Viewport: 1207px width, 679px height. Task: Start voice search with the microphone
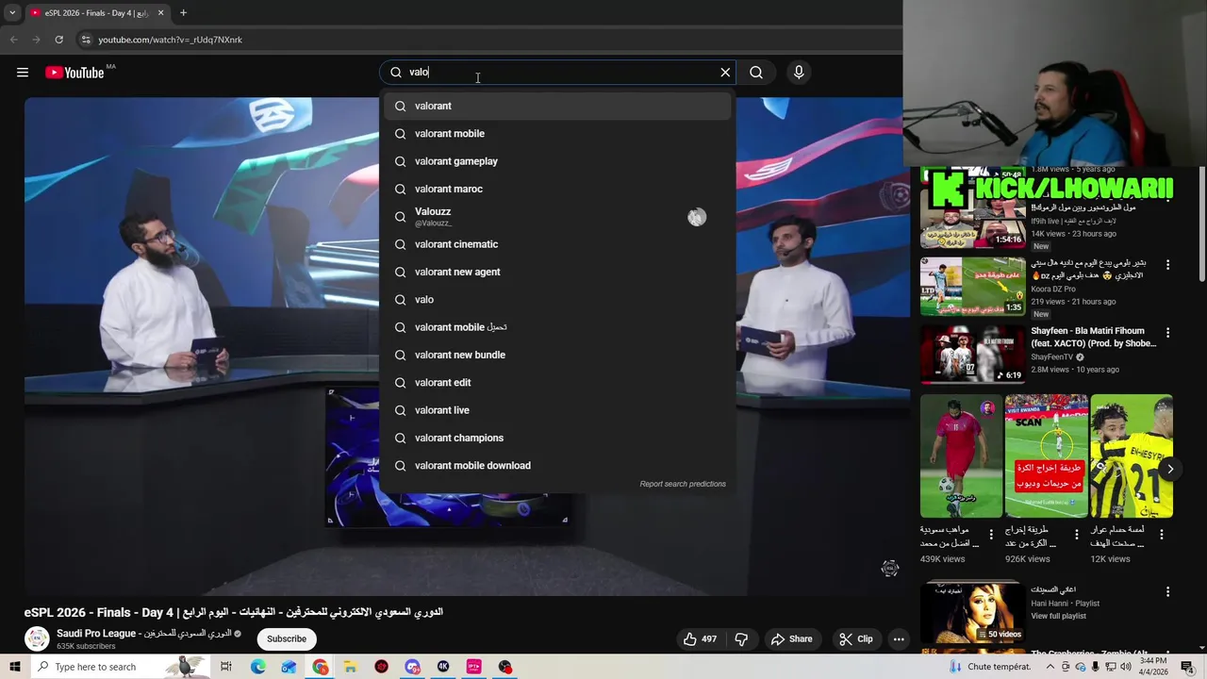pyautogui.click(x=799, y=73)
